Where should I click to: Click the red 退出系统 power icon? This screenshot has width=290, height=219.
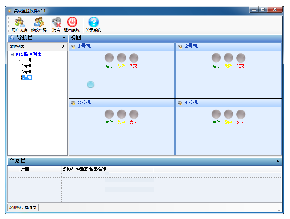click(x=72, y=22)
